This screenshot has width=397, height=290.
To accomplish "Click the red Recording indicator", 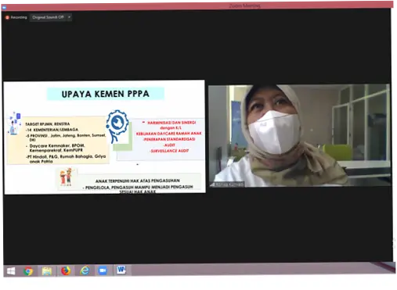I will pos(16,17).
